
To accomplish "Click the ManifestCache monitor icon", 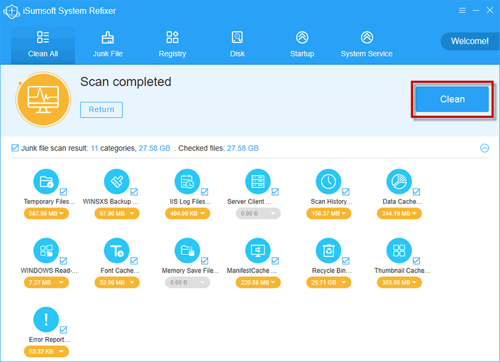I will point(257,250).
